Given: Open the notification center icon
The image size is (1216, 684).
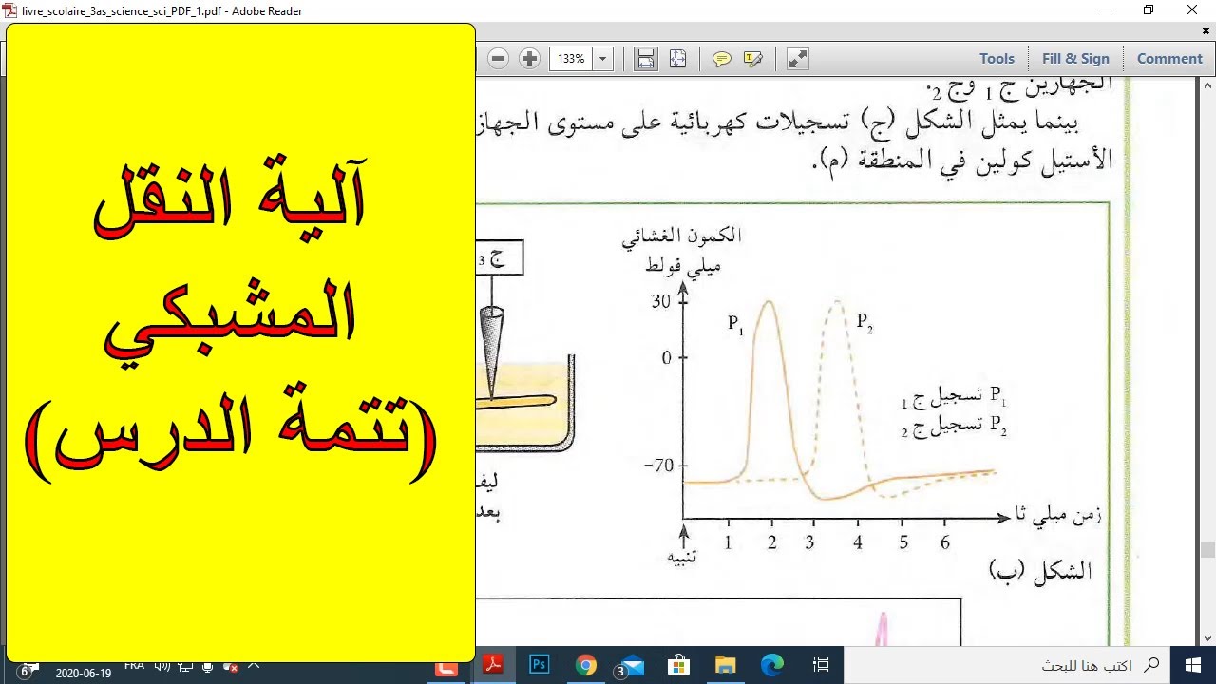Looking at the screenshot, I should (x=28, y=669).
